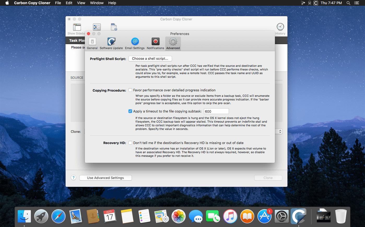Open App Store from the dock
Screen dimensions: 365x227
pos(264,216)
